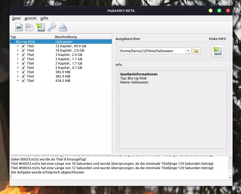The image size is (241, 194).
Task: Open video files with the camera toolbar icon
Action: point(19,27)
